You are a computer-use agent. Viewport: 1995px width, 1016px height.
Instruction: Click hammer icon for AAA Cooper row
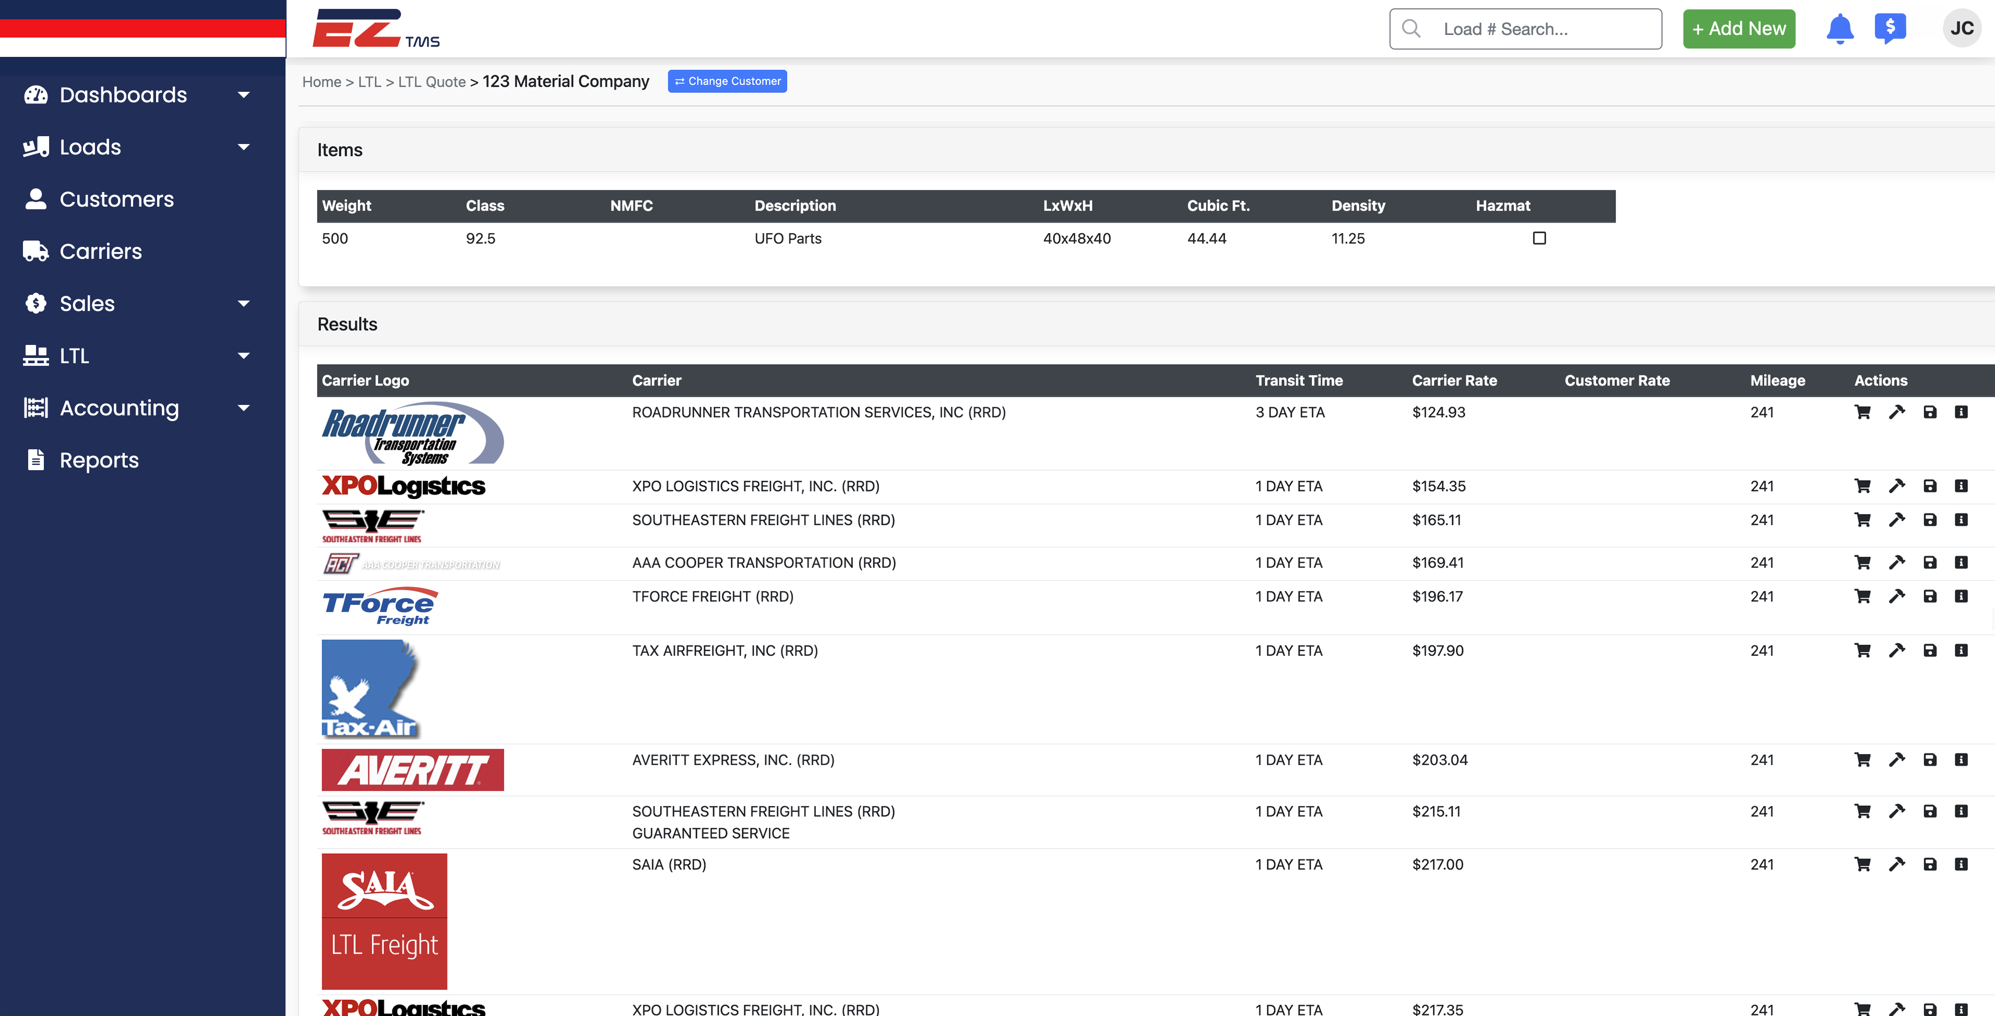click(x=1897, y=562)
